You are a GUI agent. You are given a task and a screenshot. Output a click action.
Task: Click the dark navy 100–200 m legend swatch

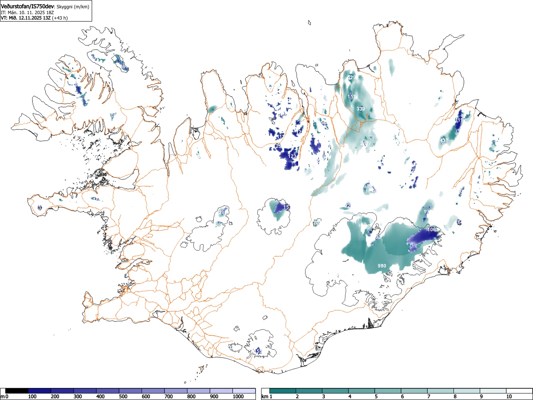pyautogui.click(x=40, y=391)
